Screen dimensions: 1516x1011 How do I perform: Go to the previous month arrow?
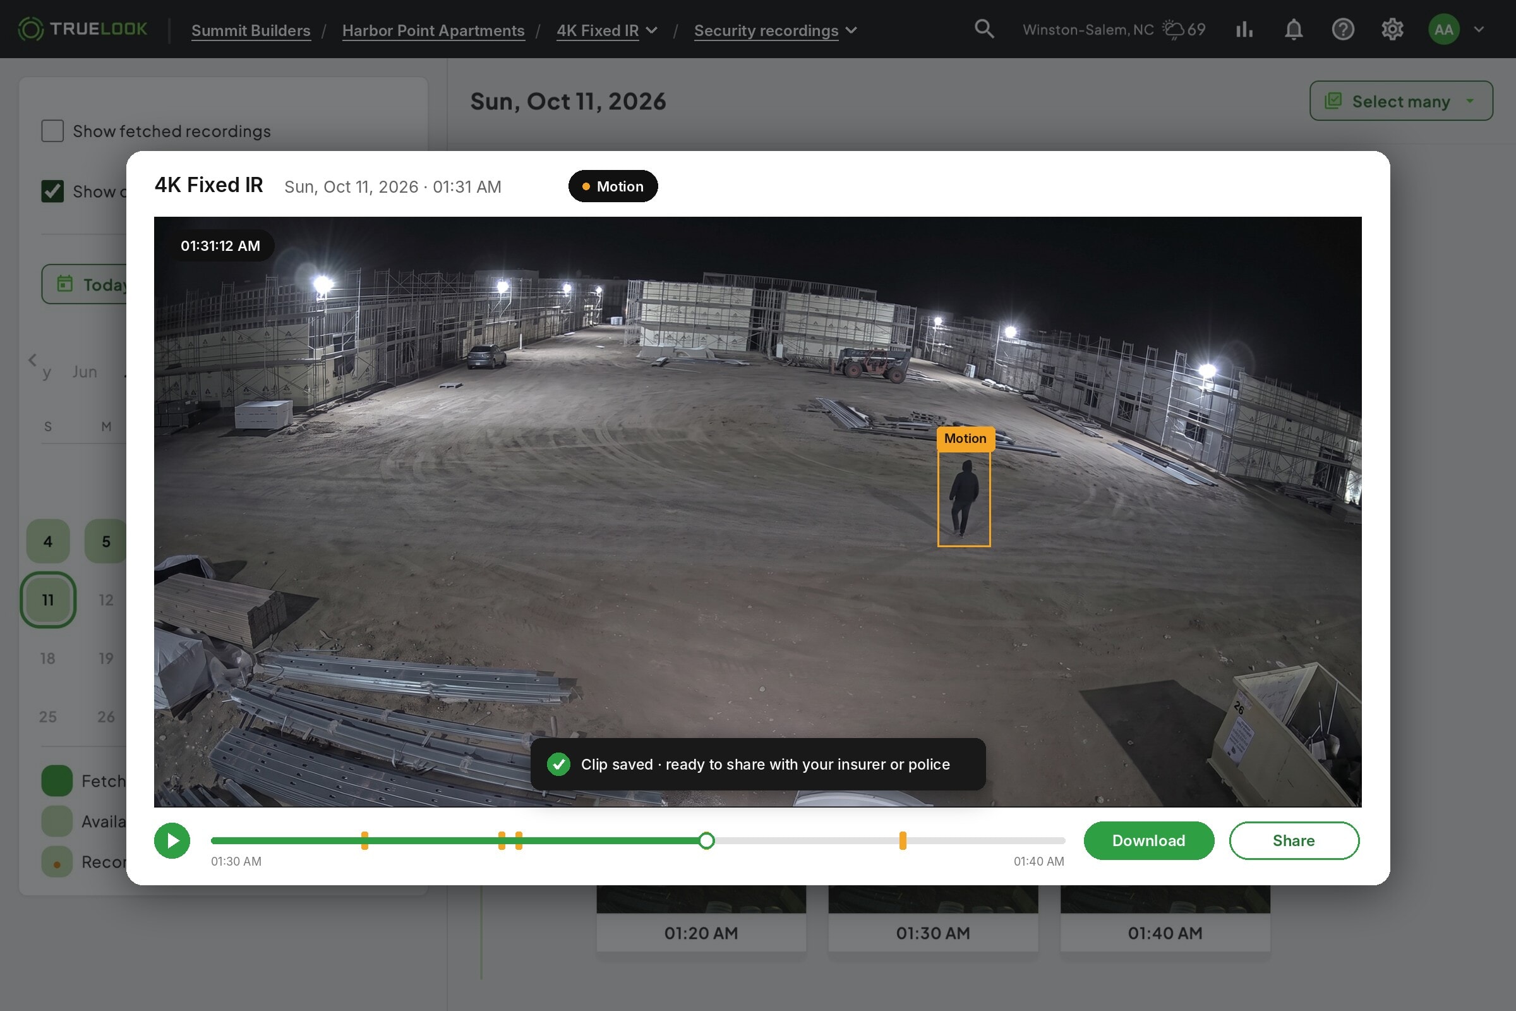point(32,360)
